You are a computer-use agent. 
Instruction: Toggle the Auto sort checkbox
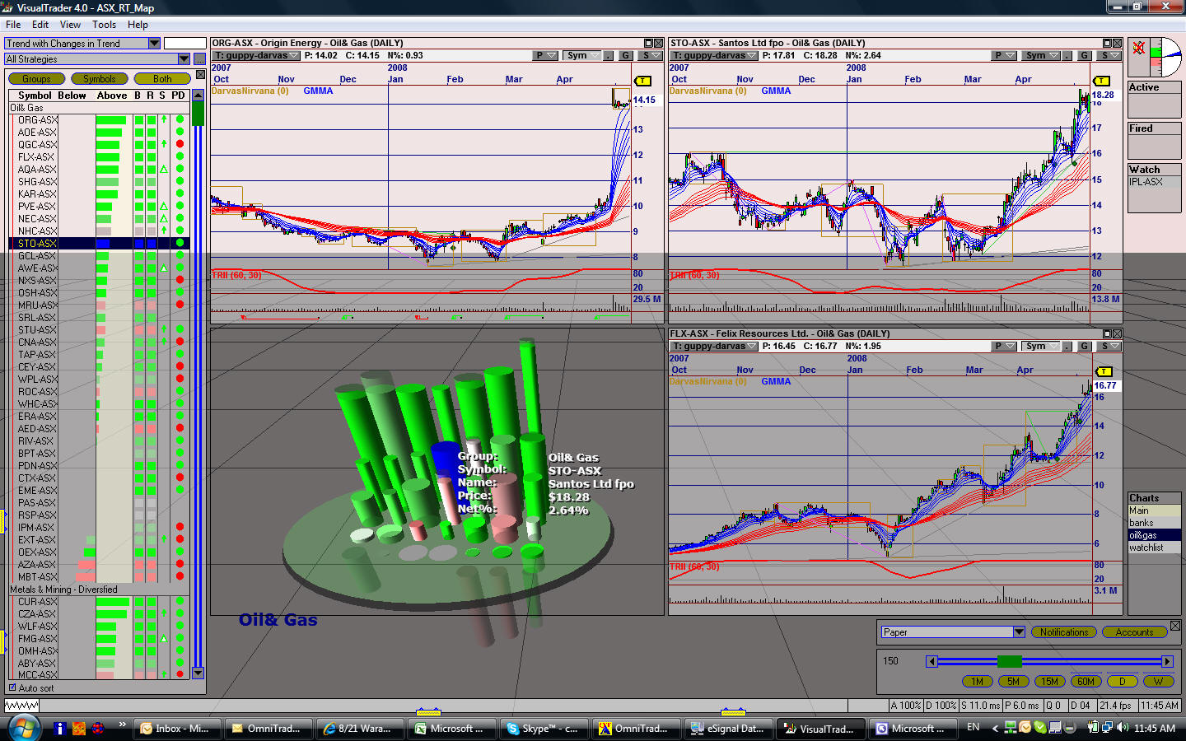12,687
